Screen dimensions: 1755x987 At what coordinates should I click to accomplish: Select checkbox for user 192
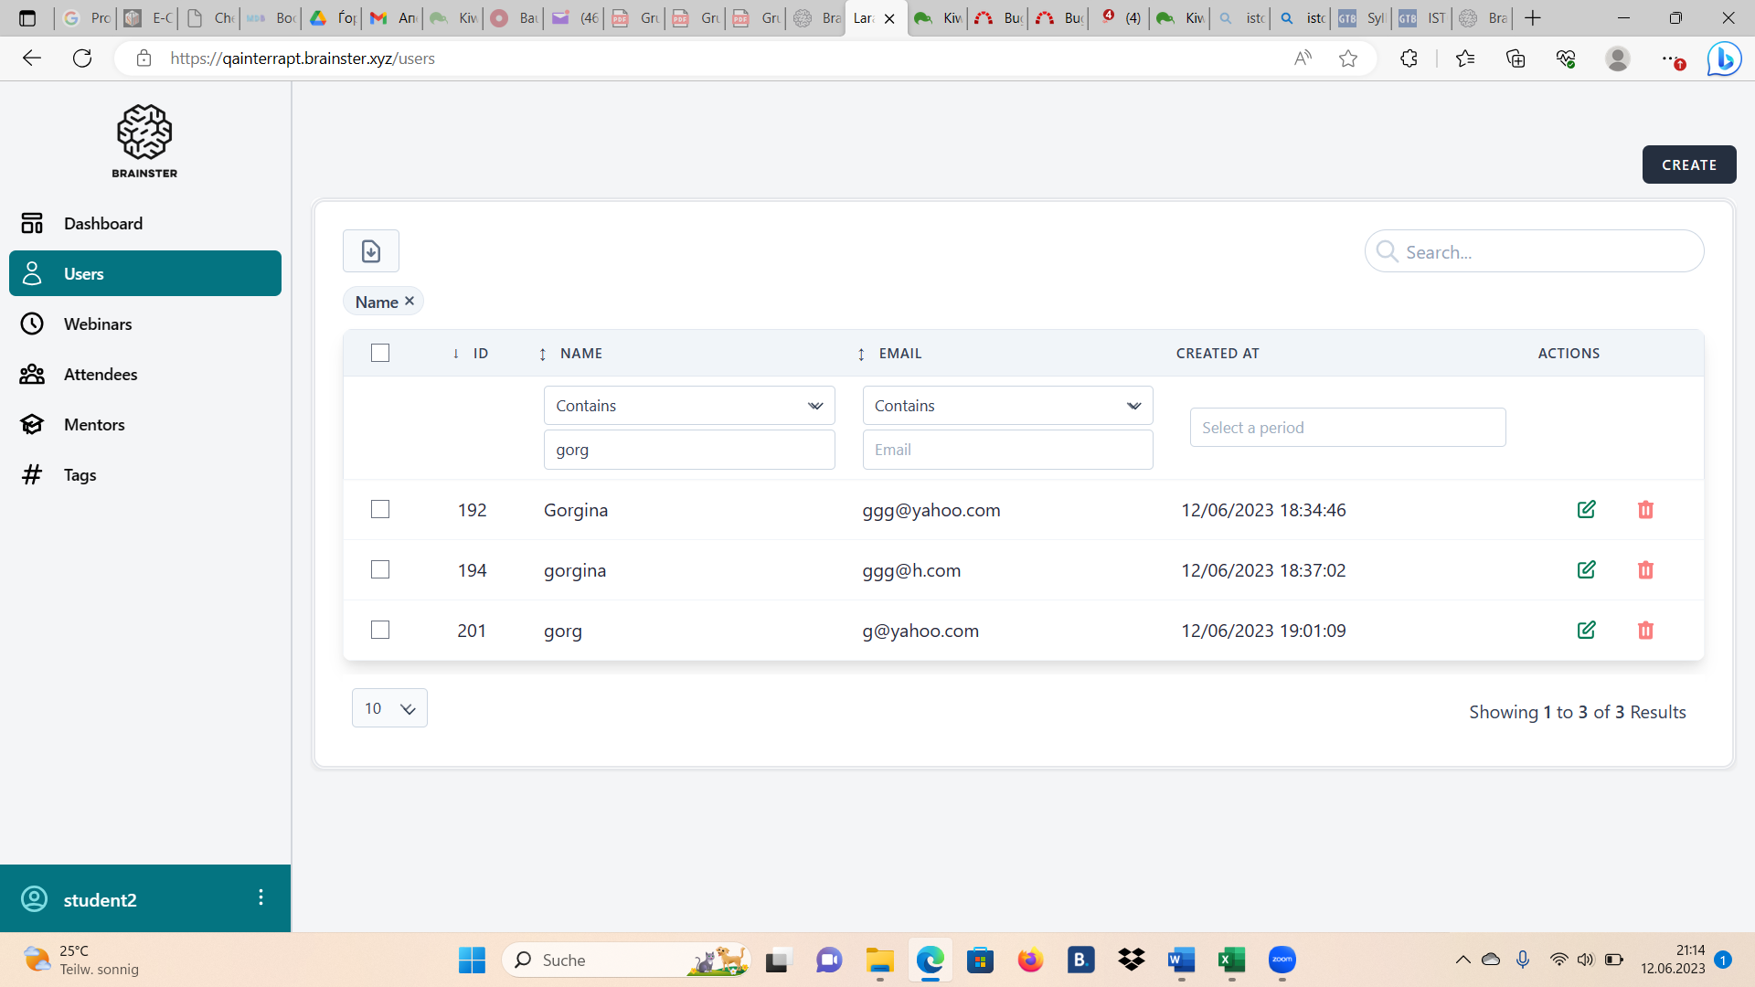click(380, 510)
